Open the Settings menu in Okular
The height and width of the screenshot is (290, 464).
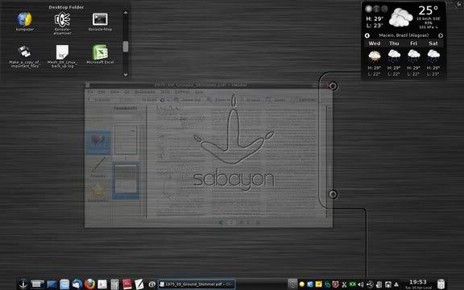click(x=182, y=92)
